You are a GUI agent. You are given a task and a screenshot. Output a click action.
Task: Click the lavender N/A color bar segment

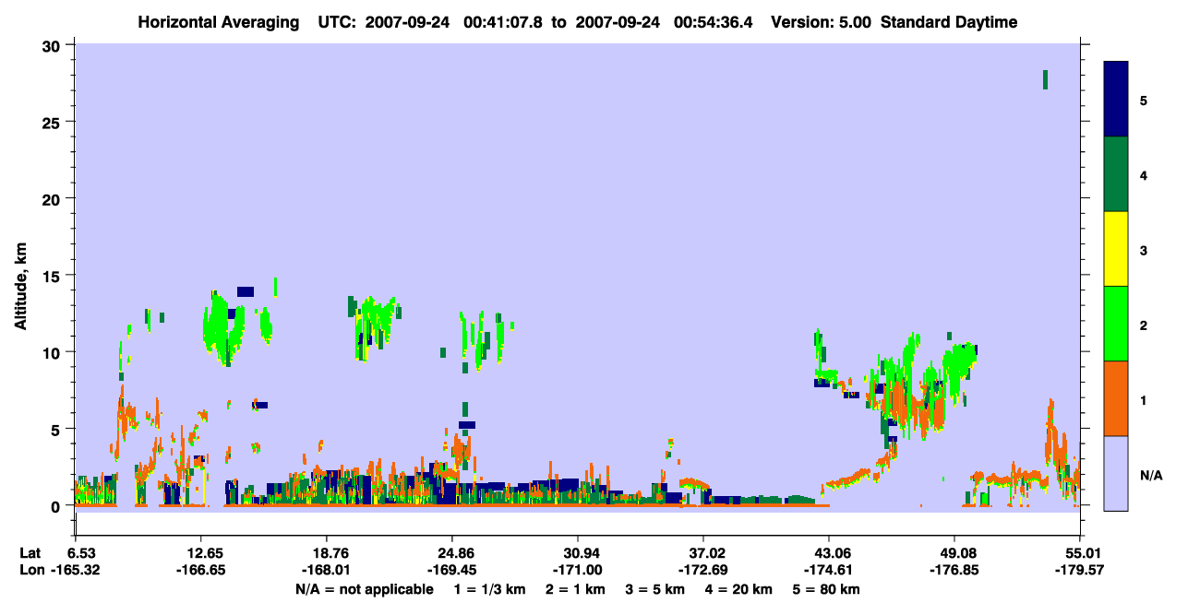click(1116, 473)
